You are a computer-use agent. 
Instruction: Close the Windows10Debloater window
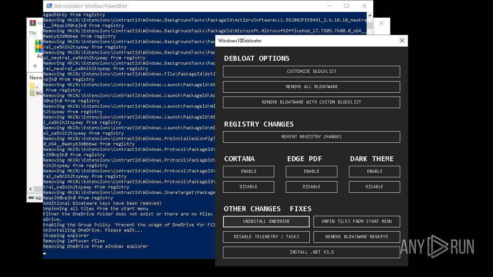(x=402, y=40)
